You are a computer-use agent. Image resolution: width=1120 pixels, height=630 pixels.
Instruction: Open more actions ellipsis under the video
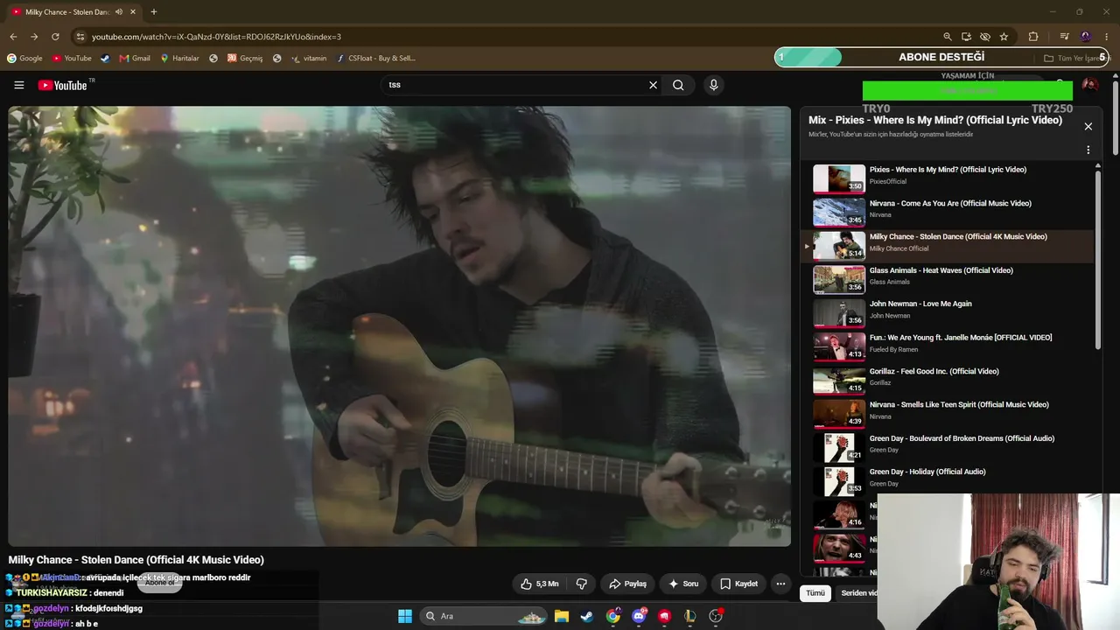(780, 584)
